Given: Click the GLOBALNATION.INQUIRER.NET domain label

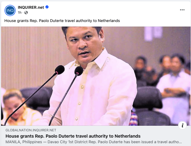Looking at the screenshot, I should 31,130.
